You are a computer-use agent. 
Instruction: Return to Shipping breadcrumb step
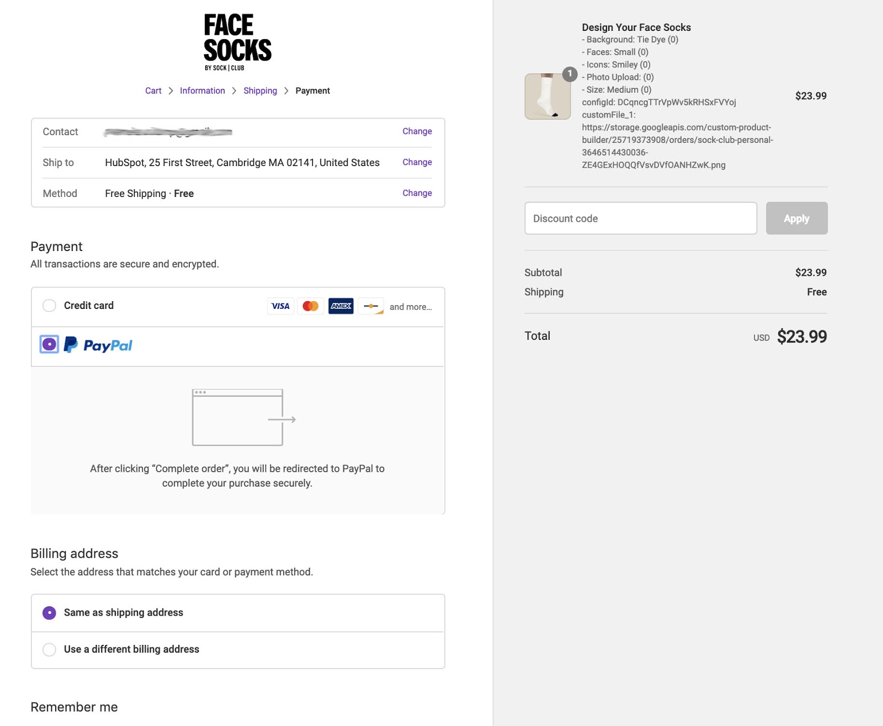[260, 91]
